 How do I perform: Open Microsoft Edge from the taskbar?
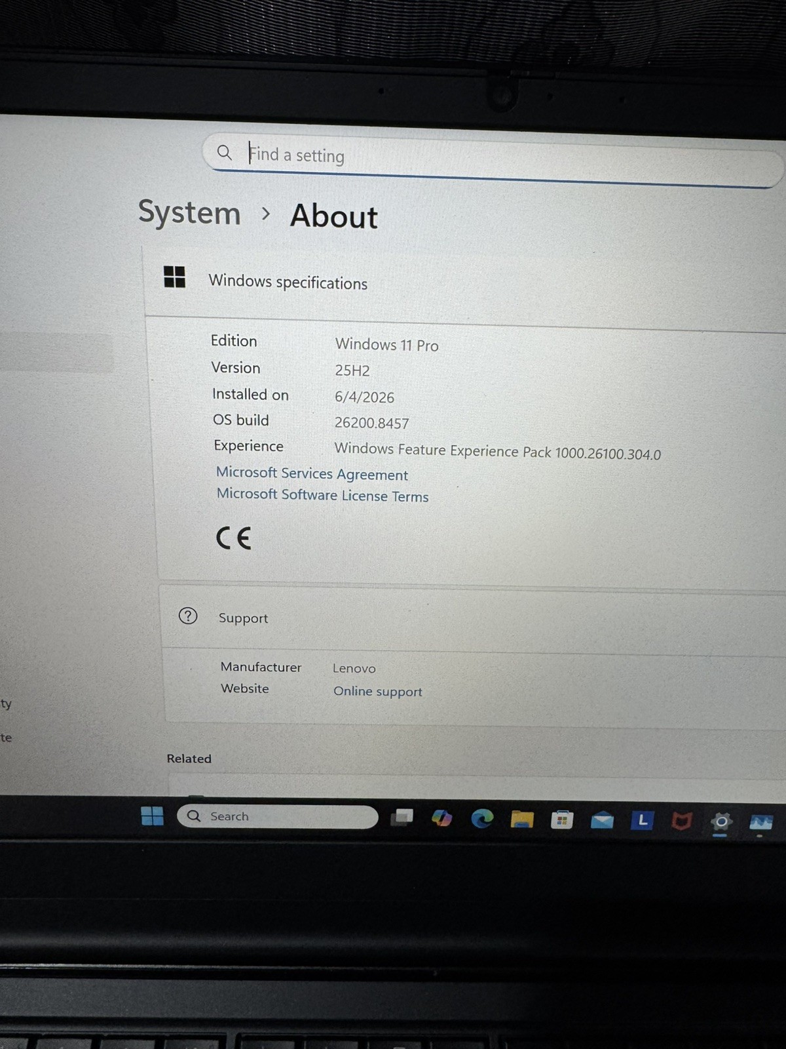point(482,818)
